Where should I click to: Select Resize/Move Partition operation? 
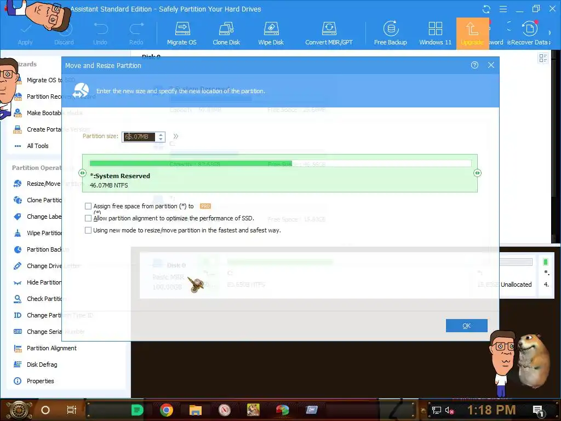click(48, 184)
